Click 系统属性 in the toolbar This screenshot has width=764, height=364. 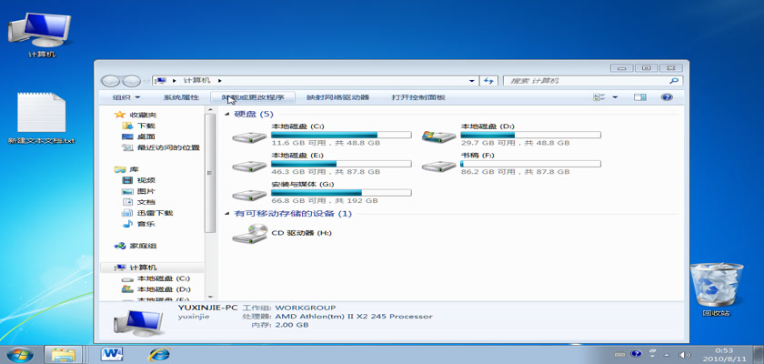[181, 97]
